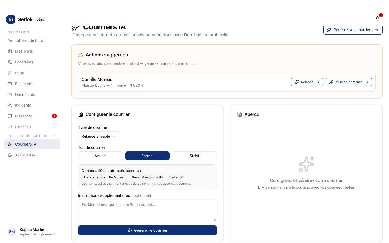The image size is (389, 243).
Task: Click the Générer le courrier button
Action: point(147,230)
